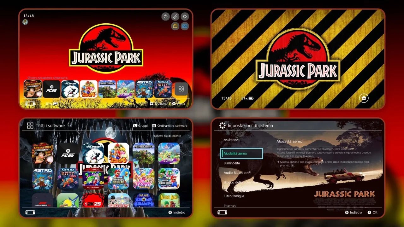Viewport: 404px width, 227px height.
Task: Click OK in the system settings footer
Action: 372,212
